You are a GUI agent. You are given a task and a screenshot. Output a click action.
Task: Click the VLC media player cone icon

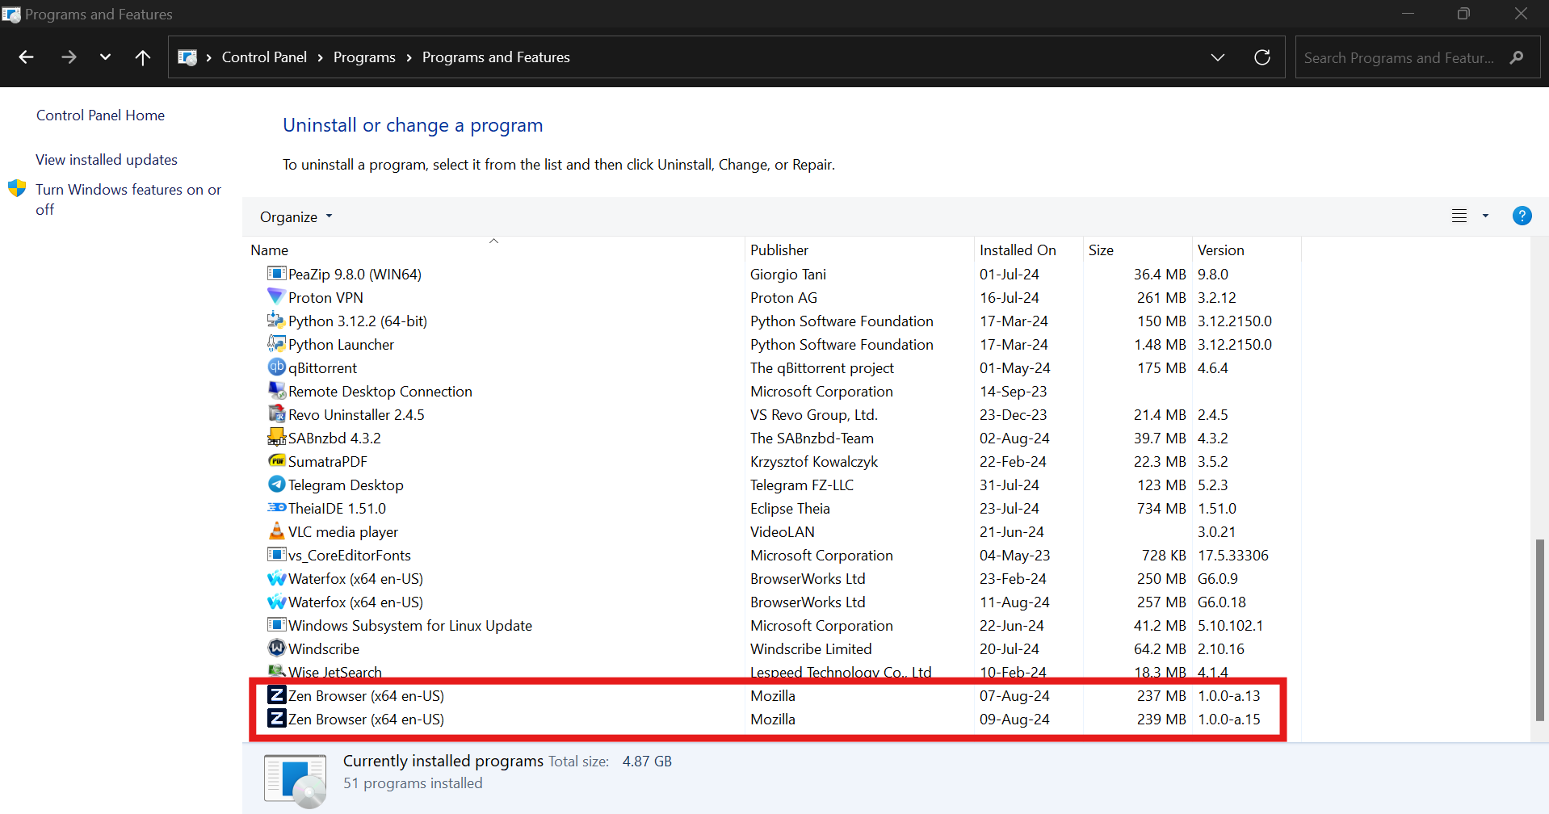click(276, 531)
